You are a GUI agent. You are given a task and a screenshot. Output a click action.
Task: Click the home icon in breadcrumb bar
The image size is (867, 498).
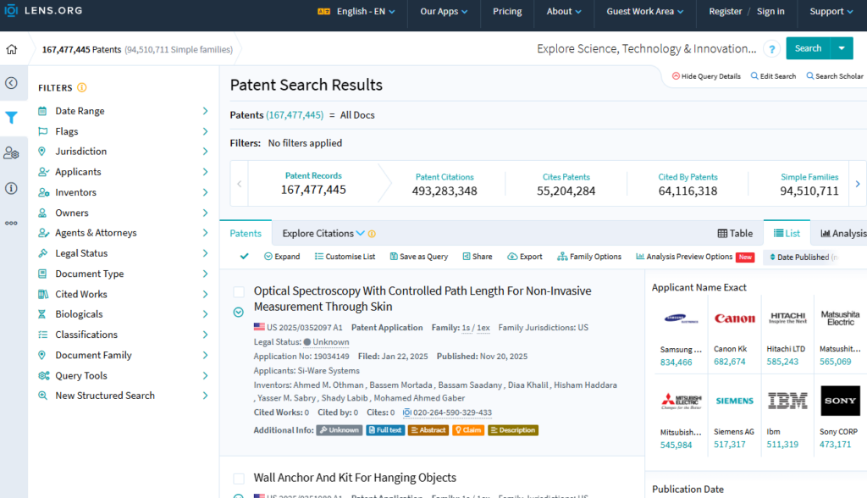pyautogui.click(x=12, y=49)
